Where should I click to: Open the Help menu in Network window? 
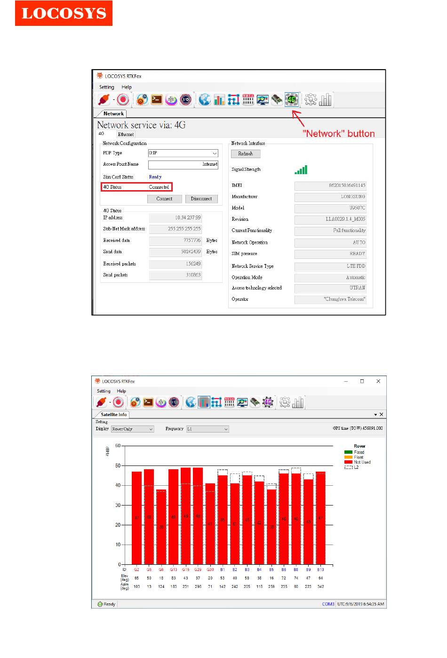[127, 87]
